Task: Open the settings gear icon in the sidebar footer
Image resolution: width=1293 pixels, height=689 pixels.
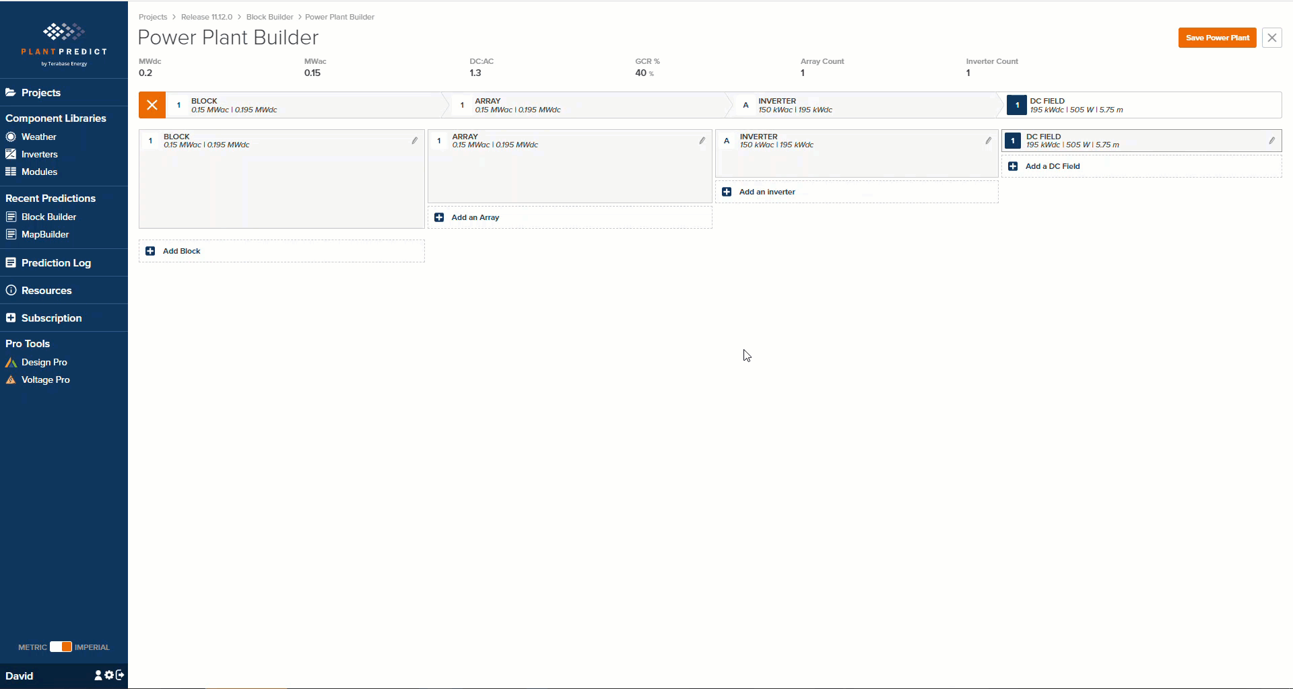Action: 109,675
